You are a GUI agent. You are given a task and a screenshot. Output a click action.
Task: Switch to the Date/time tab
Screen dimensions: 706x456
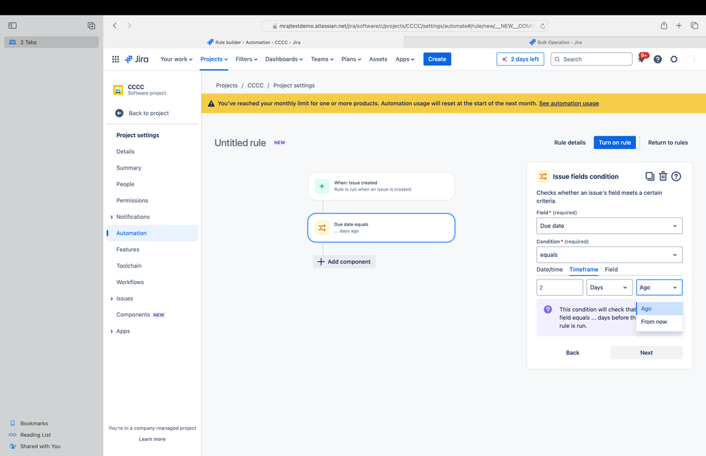[x=549, y=270]
